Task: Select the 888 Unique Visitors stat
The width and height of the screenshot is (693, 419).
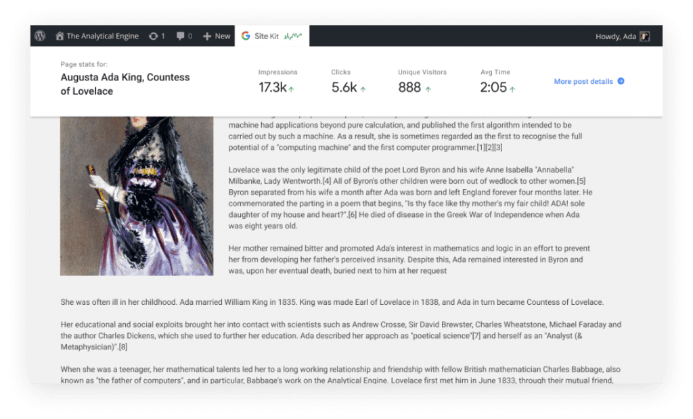Action: (x=409, y=87)
